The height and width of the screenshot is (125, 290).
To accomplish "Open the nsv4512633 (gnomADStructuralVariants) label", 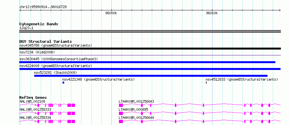I will 242,79.
